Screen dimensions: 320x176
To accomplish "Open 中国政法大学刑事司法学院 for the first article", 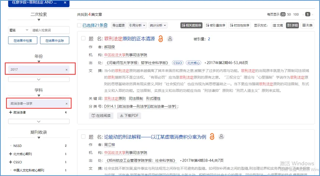I will pyautogui.click(x=126, y=55).
